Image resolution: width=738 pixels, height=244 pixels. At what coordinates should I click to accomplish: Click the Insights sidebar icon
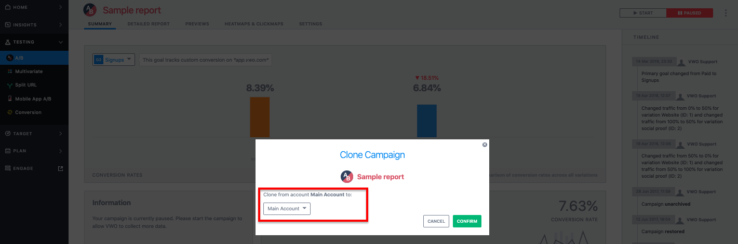tap(8, 25)
